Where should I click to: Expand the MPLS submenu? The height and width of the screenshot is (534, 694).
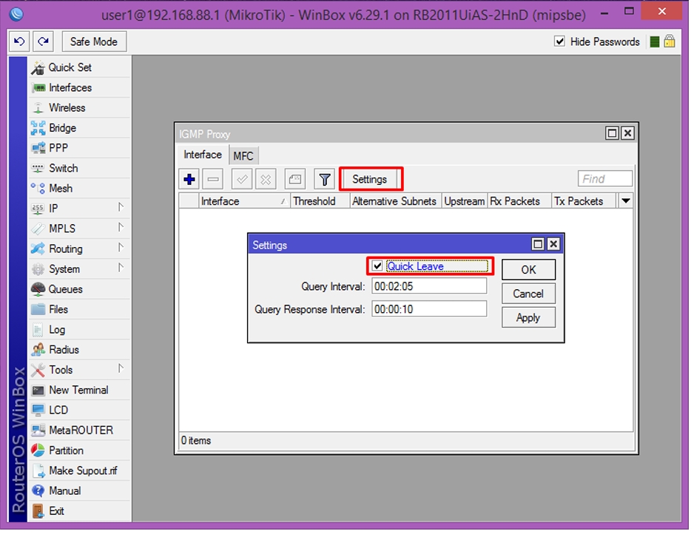(121, 227)
